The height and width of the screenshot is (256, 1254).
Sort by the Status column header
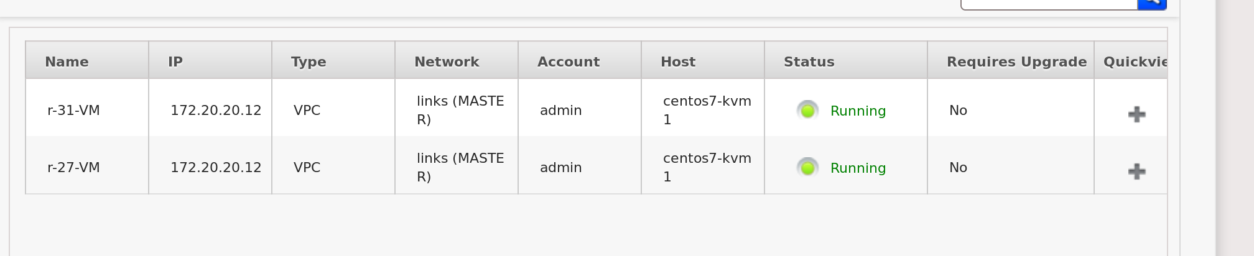pos(809,62)
